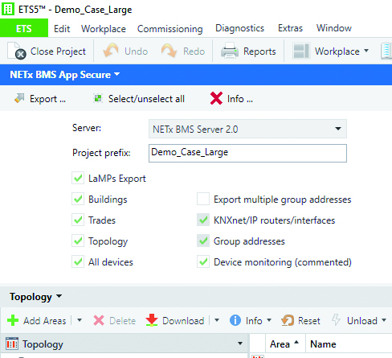This screenshot has height=358, width=392.
Task: Expand the Download dropdown arrow
Action: point(217,320)
